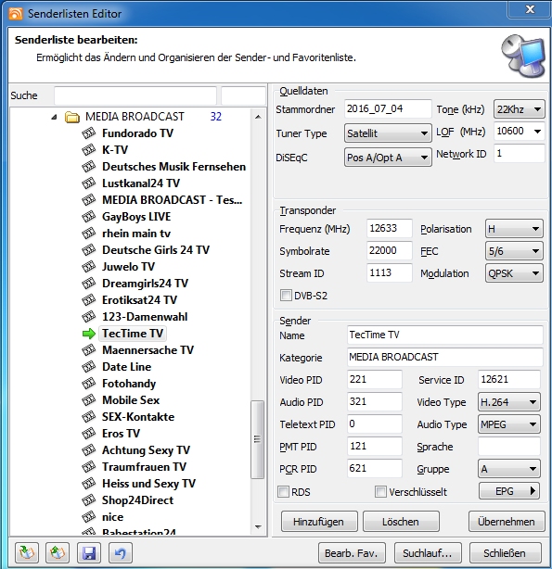
Task: Click the Sprache field
Action: coord(508,446)
